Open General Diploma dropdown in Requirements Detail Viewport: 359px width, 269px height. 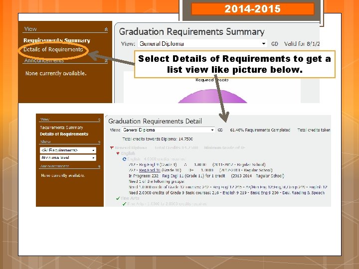pos(169,130)
